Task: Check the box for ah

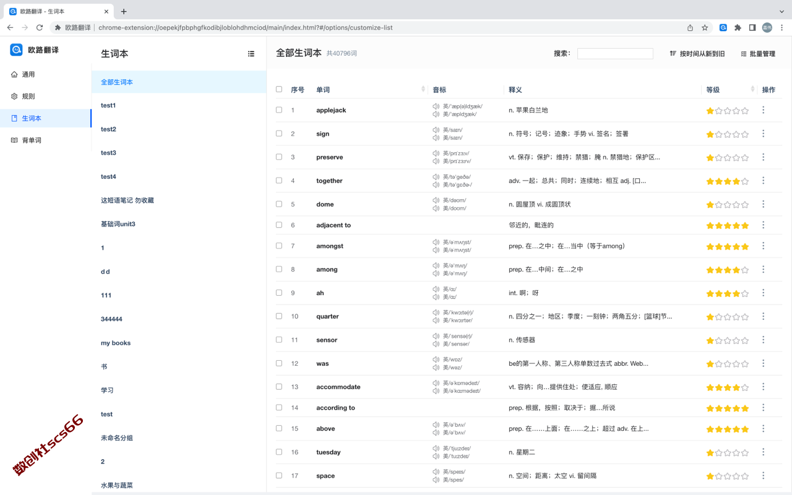Action: 279,293
